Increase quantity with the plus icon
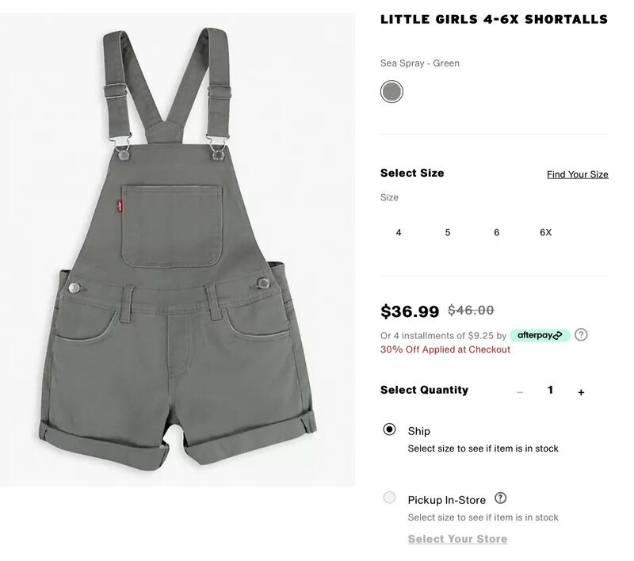The image size is (634, 561). [581, 392]
